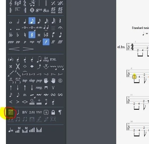Insert a crescendo hairpin

(x=14, y=49)
